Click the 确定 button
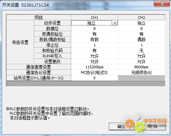The width and height of the screenshot is (171, 136). 122,126
